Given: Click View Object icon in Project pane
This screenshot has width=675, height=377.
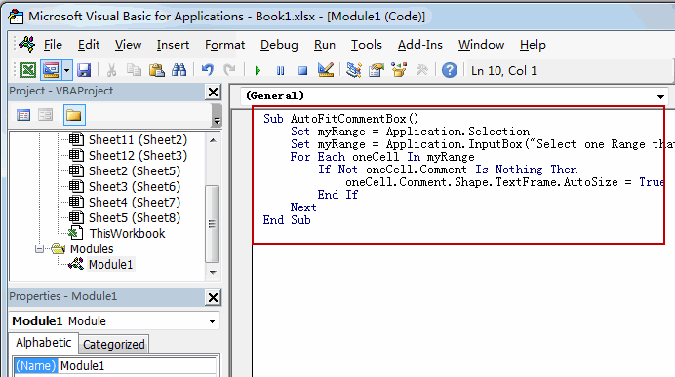Looking at the screenshot, I should 45,115.
